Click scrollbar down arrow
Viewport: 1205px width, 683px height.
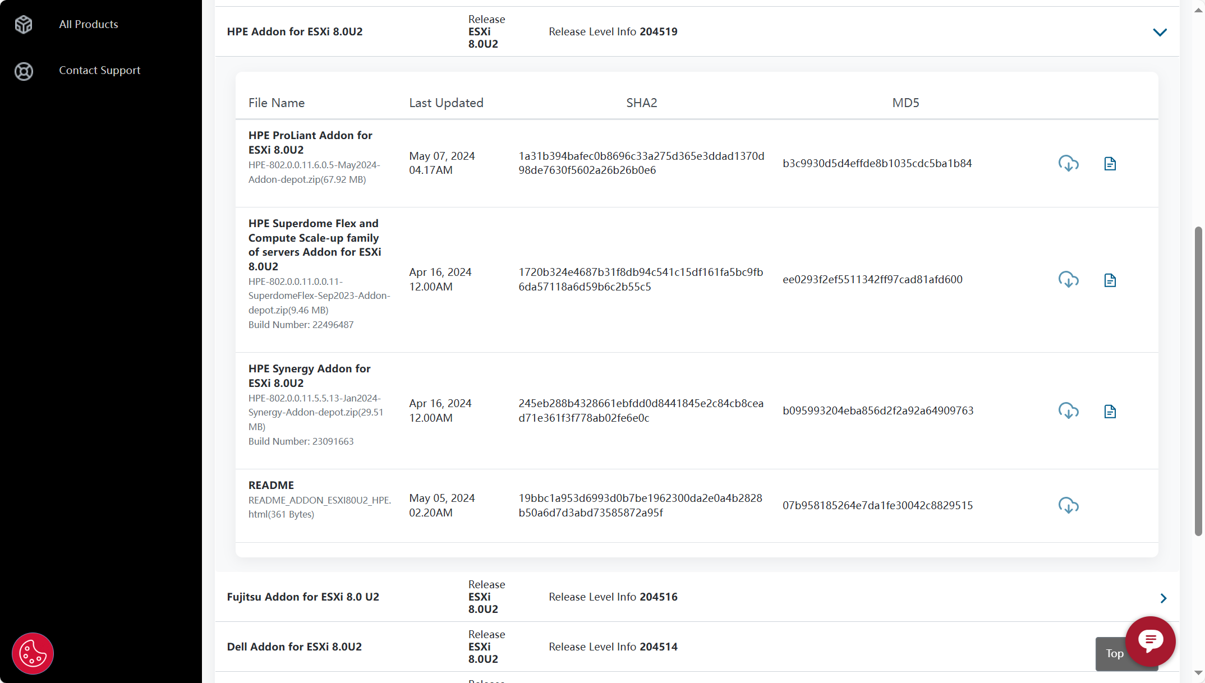(1198, 673)
